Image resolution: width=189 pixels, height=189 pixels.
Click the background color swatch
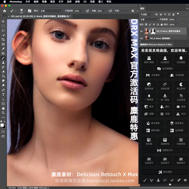point(4,127)
